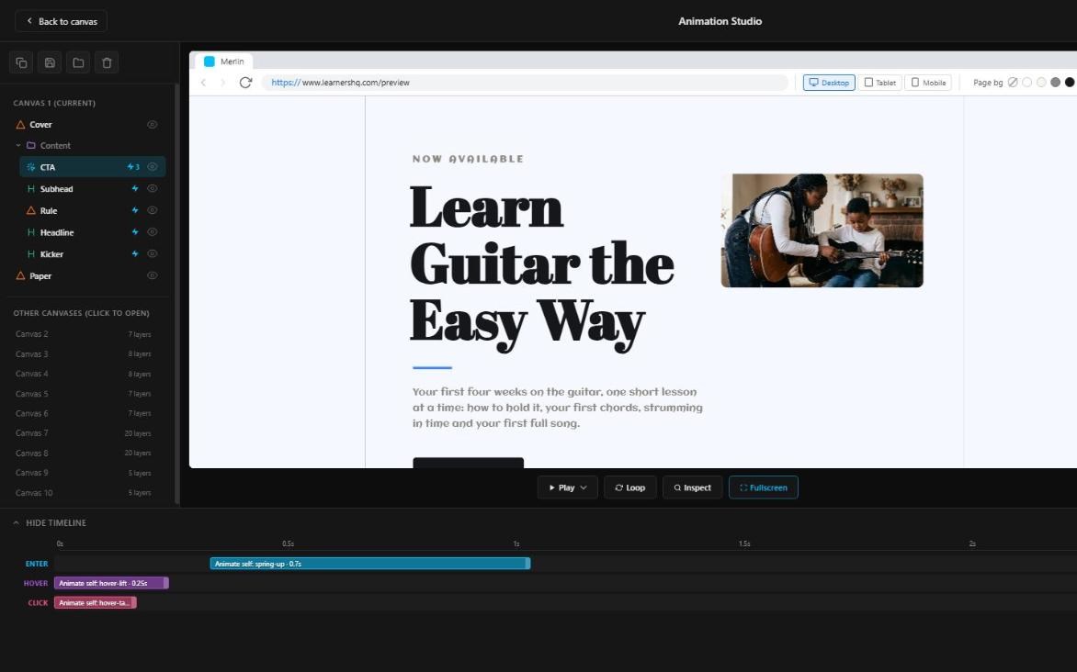This screenshot has width=1077, height=672.
Task: Collapse the Content folder chevron
Action: (18, 146)
